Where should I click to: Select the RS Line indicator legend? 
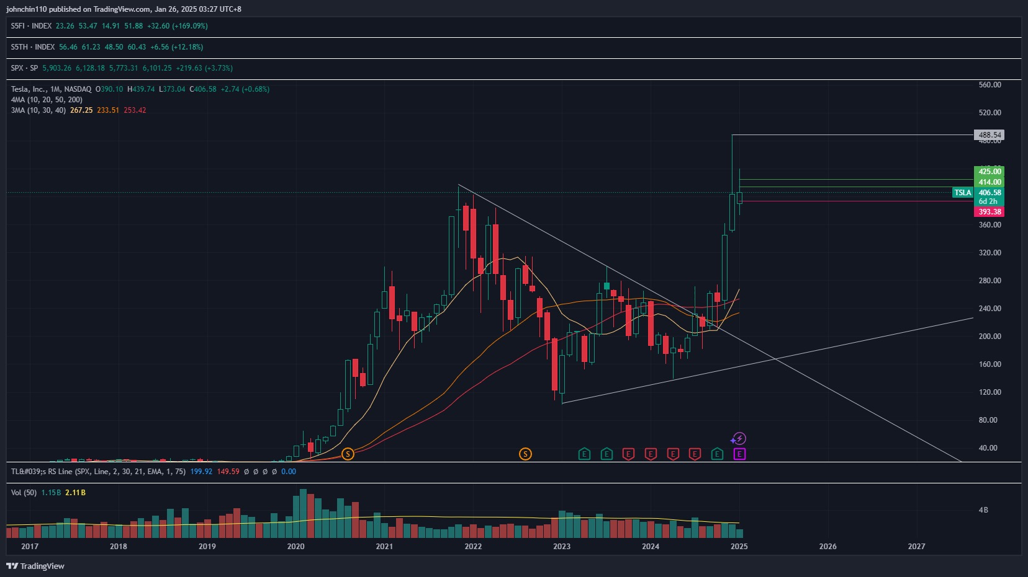[x=98, y=472]
